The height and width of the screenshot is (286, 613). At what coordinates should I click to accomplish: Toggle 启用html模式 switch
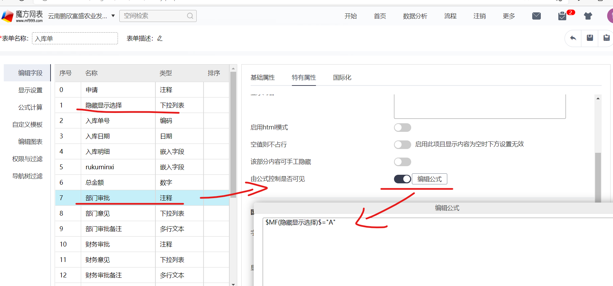(x=403, y=127)
